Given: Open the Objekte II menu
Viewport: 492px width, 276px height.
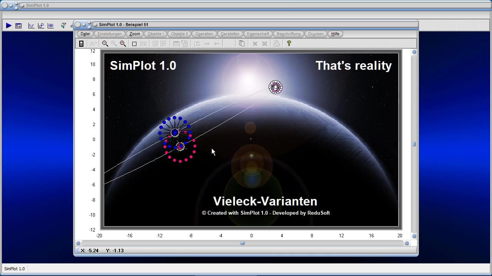Looking at the screenshot, I should click(x=179, y=34).
